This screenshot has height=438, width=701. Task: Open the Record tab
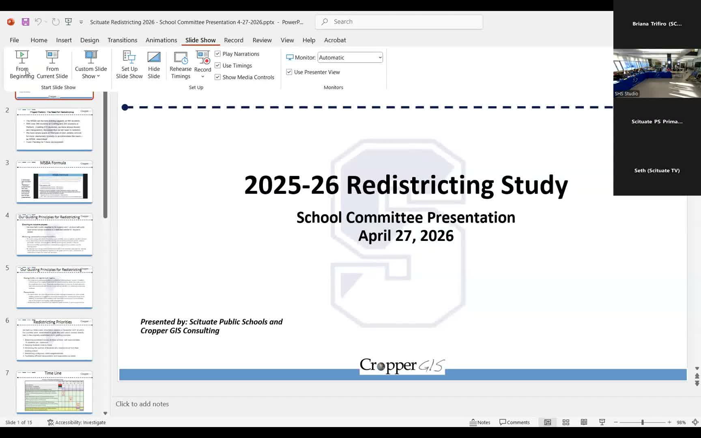click(234, 40)
